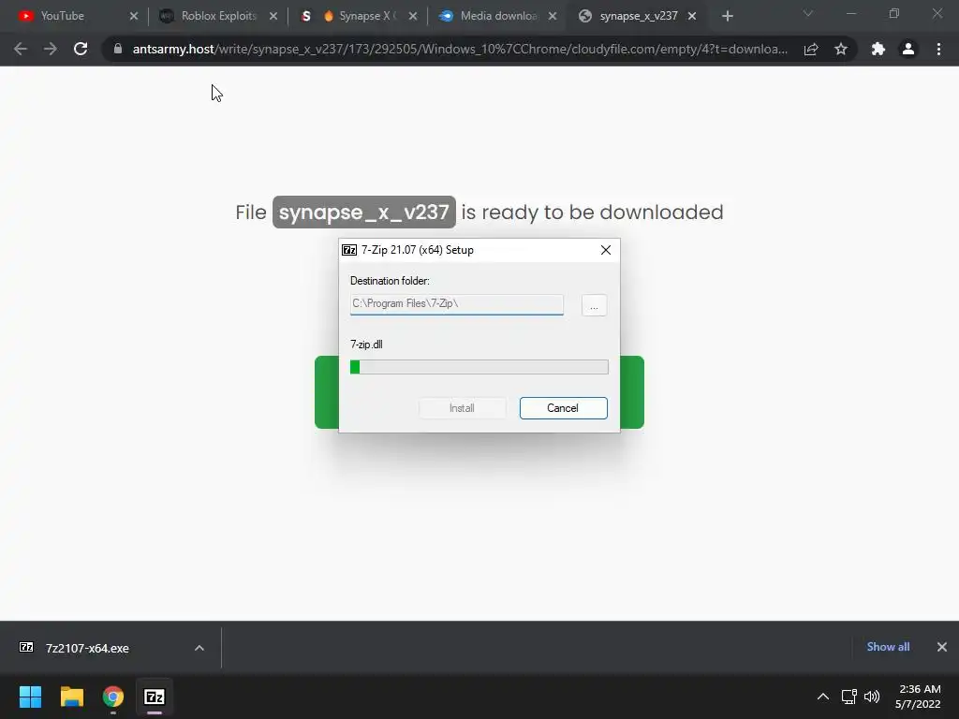Open the Extensions puzzle menu

point(878,49)
